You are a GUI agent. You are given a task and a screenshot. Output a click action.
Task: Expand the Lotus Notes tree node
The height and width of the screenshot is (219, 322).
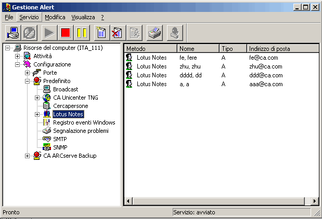click(x=37, y=114)
